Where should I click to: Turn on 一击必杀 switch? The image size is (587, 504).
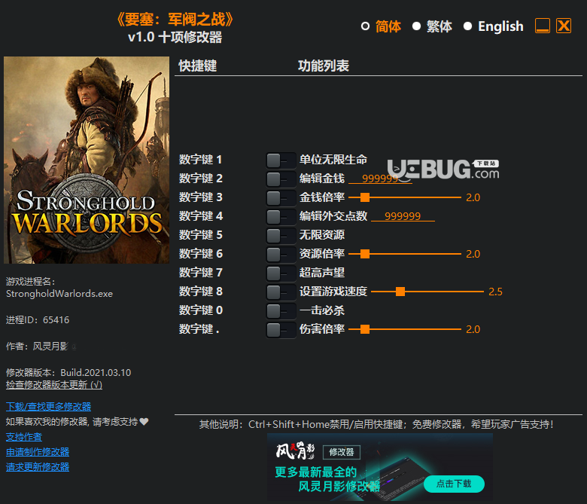click(281, 310)
